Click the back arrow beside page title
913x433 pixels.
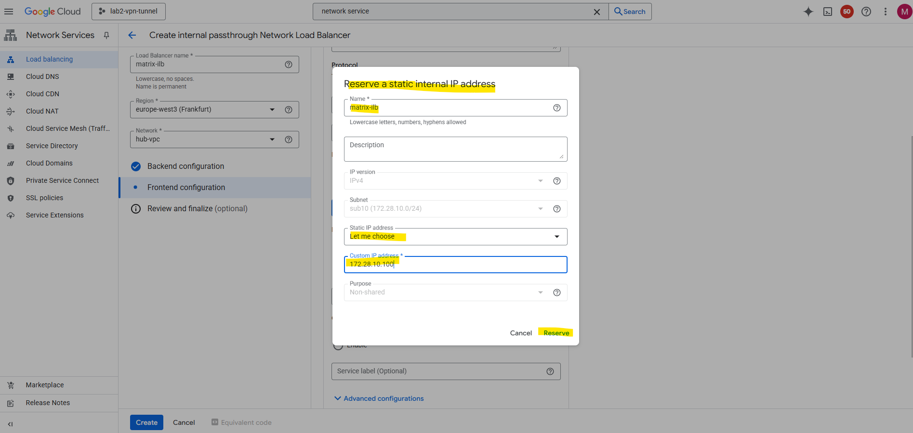point(132,35)
